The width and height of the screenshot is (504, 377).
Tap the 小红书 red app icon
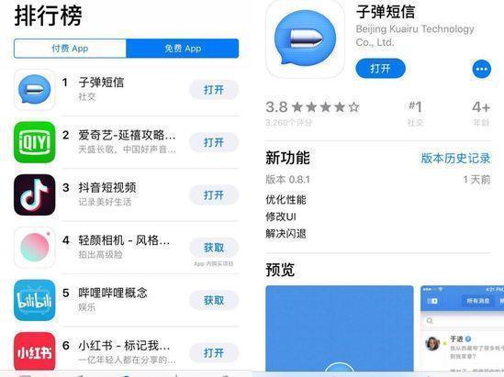point(34,352)
